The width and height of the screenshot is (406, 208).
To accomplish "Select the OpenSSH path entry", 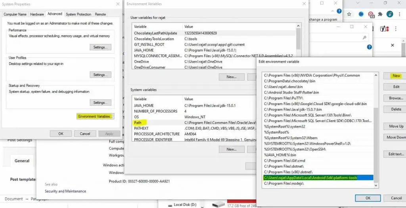I will (318, 149).
